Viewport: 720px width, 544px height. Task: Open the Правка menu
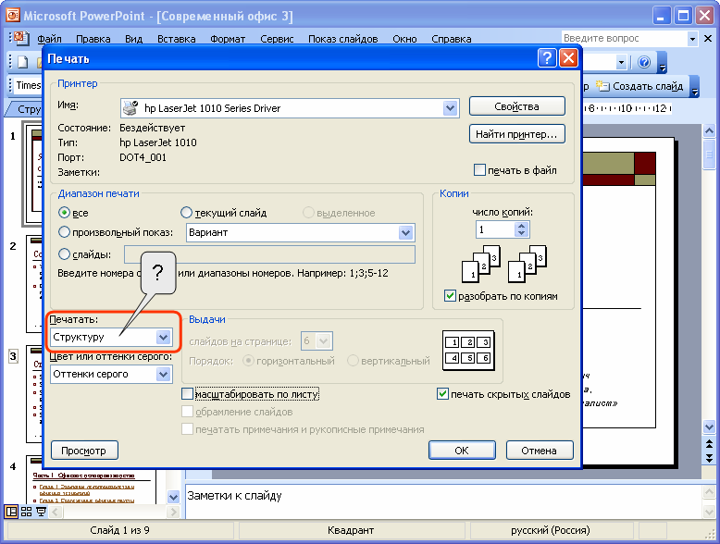point(93,39)
